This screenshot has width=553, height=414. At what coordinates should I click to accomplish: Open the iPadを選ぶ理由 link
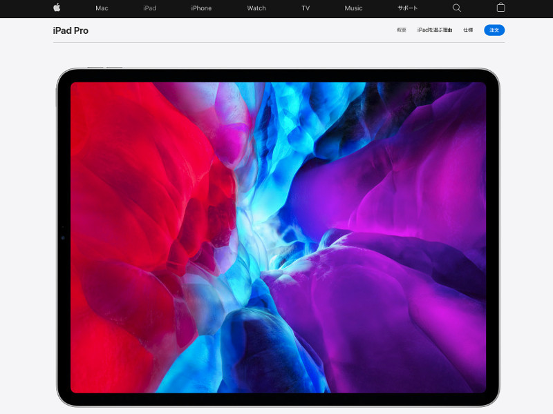click(434, 30)
